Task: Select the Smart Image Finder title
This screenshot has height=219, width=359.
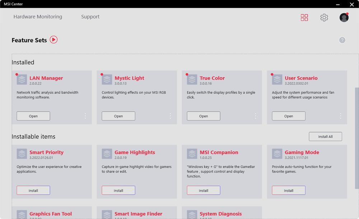Action: (x=138, y=214)
